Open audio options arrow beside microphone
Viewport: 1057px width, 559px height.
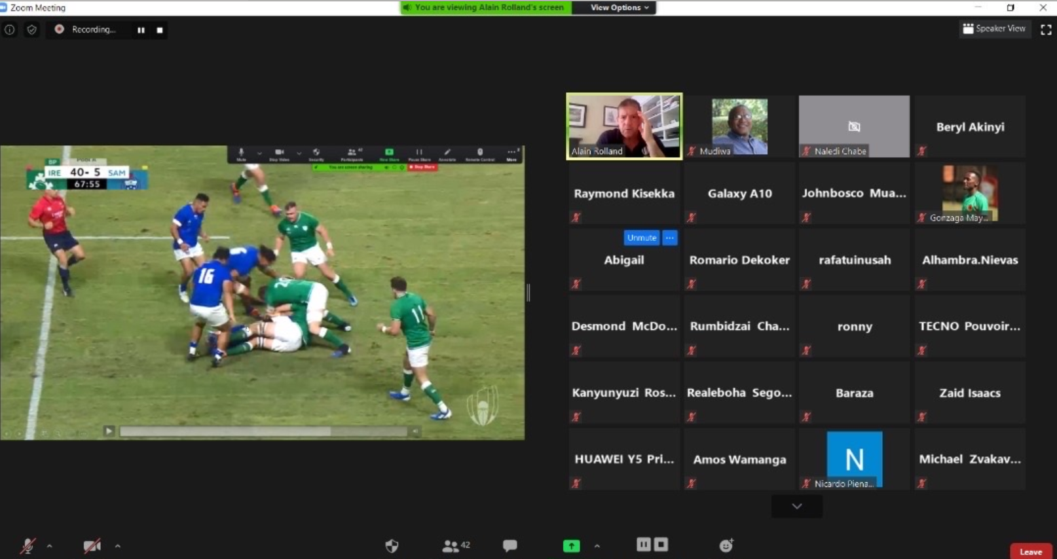click(x=50, y=546)
